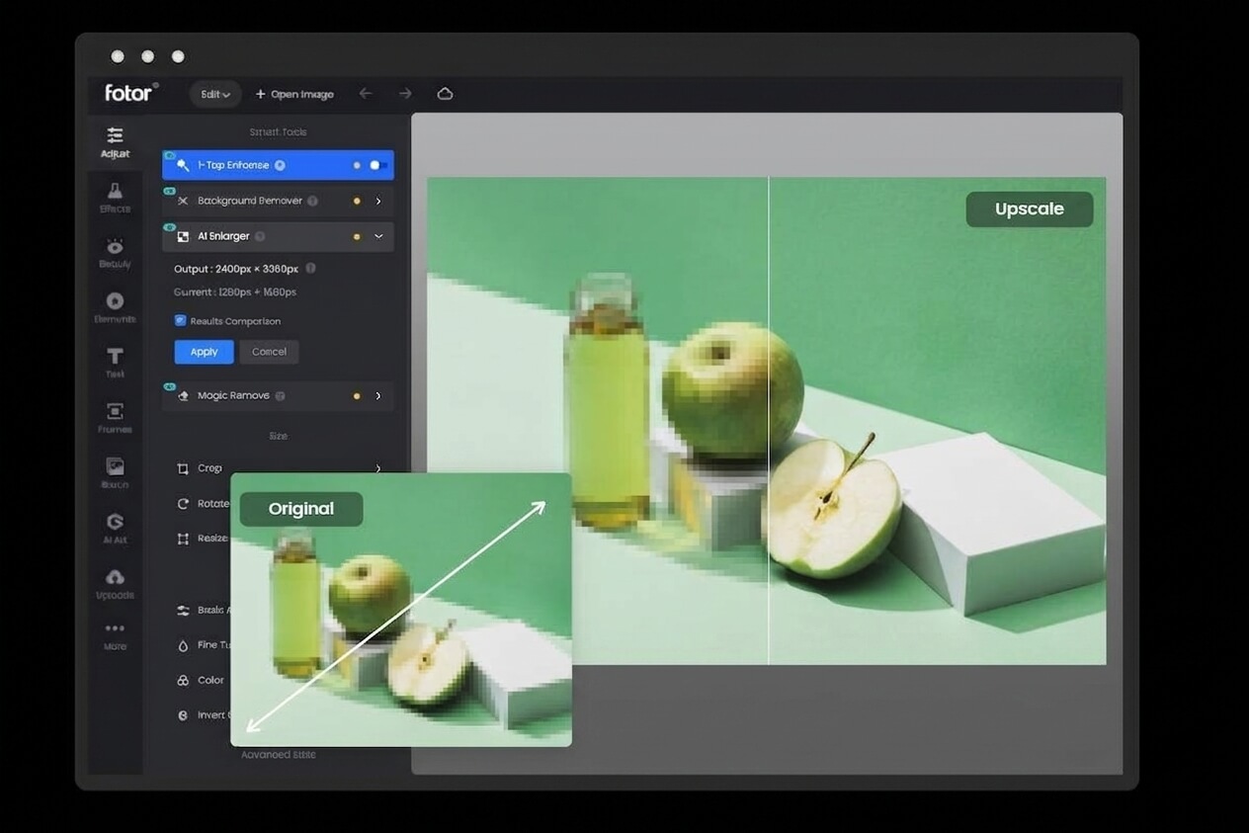Click help icon beside Magic Remove
Image resolution: width=1249 pixels, height=833 pixels.
280,395
